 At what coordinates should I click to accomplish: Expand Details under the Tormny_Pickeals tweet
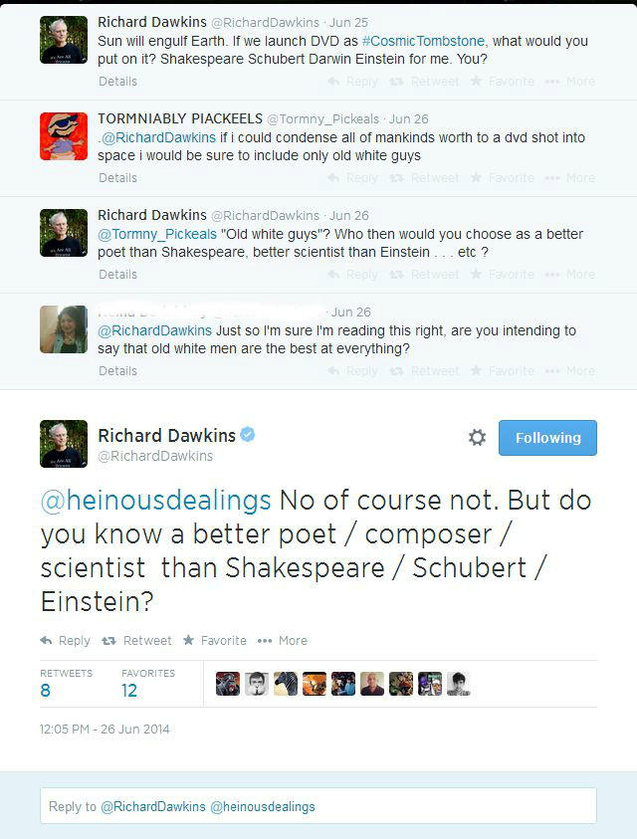pyautogui.click(x=117, y=178)
